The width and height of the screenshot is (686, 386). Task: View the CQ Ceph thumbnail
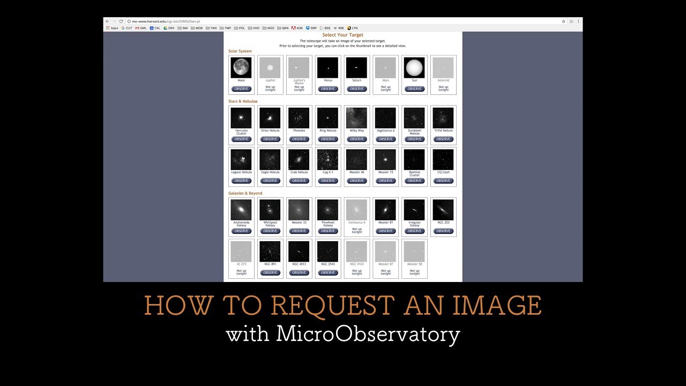point(444,160)
